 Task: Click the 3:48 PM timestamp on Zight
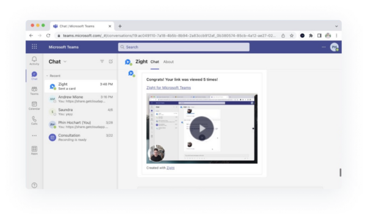pyautogui.click(x=106, y=84)
